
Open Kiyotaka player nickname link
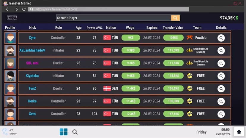(32, 76)
